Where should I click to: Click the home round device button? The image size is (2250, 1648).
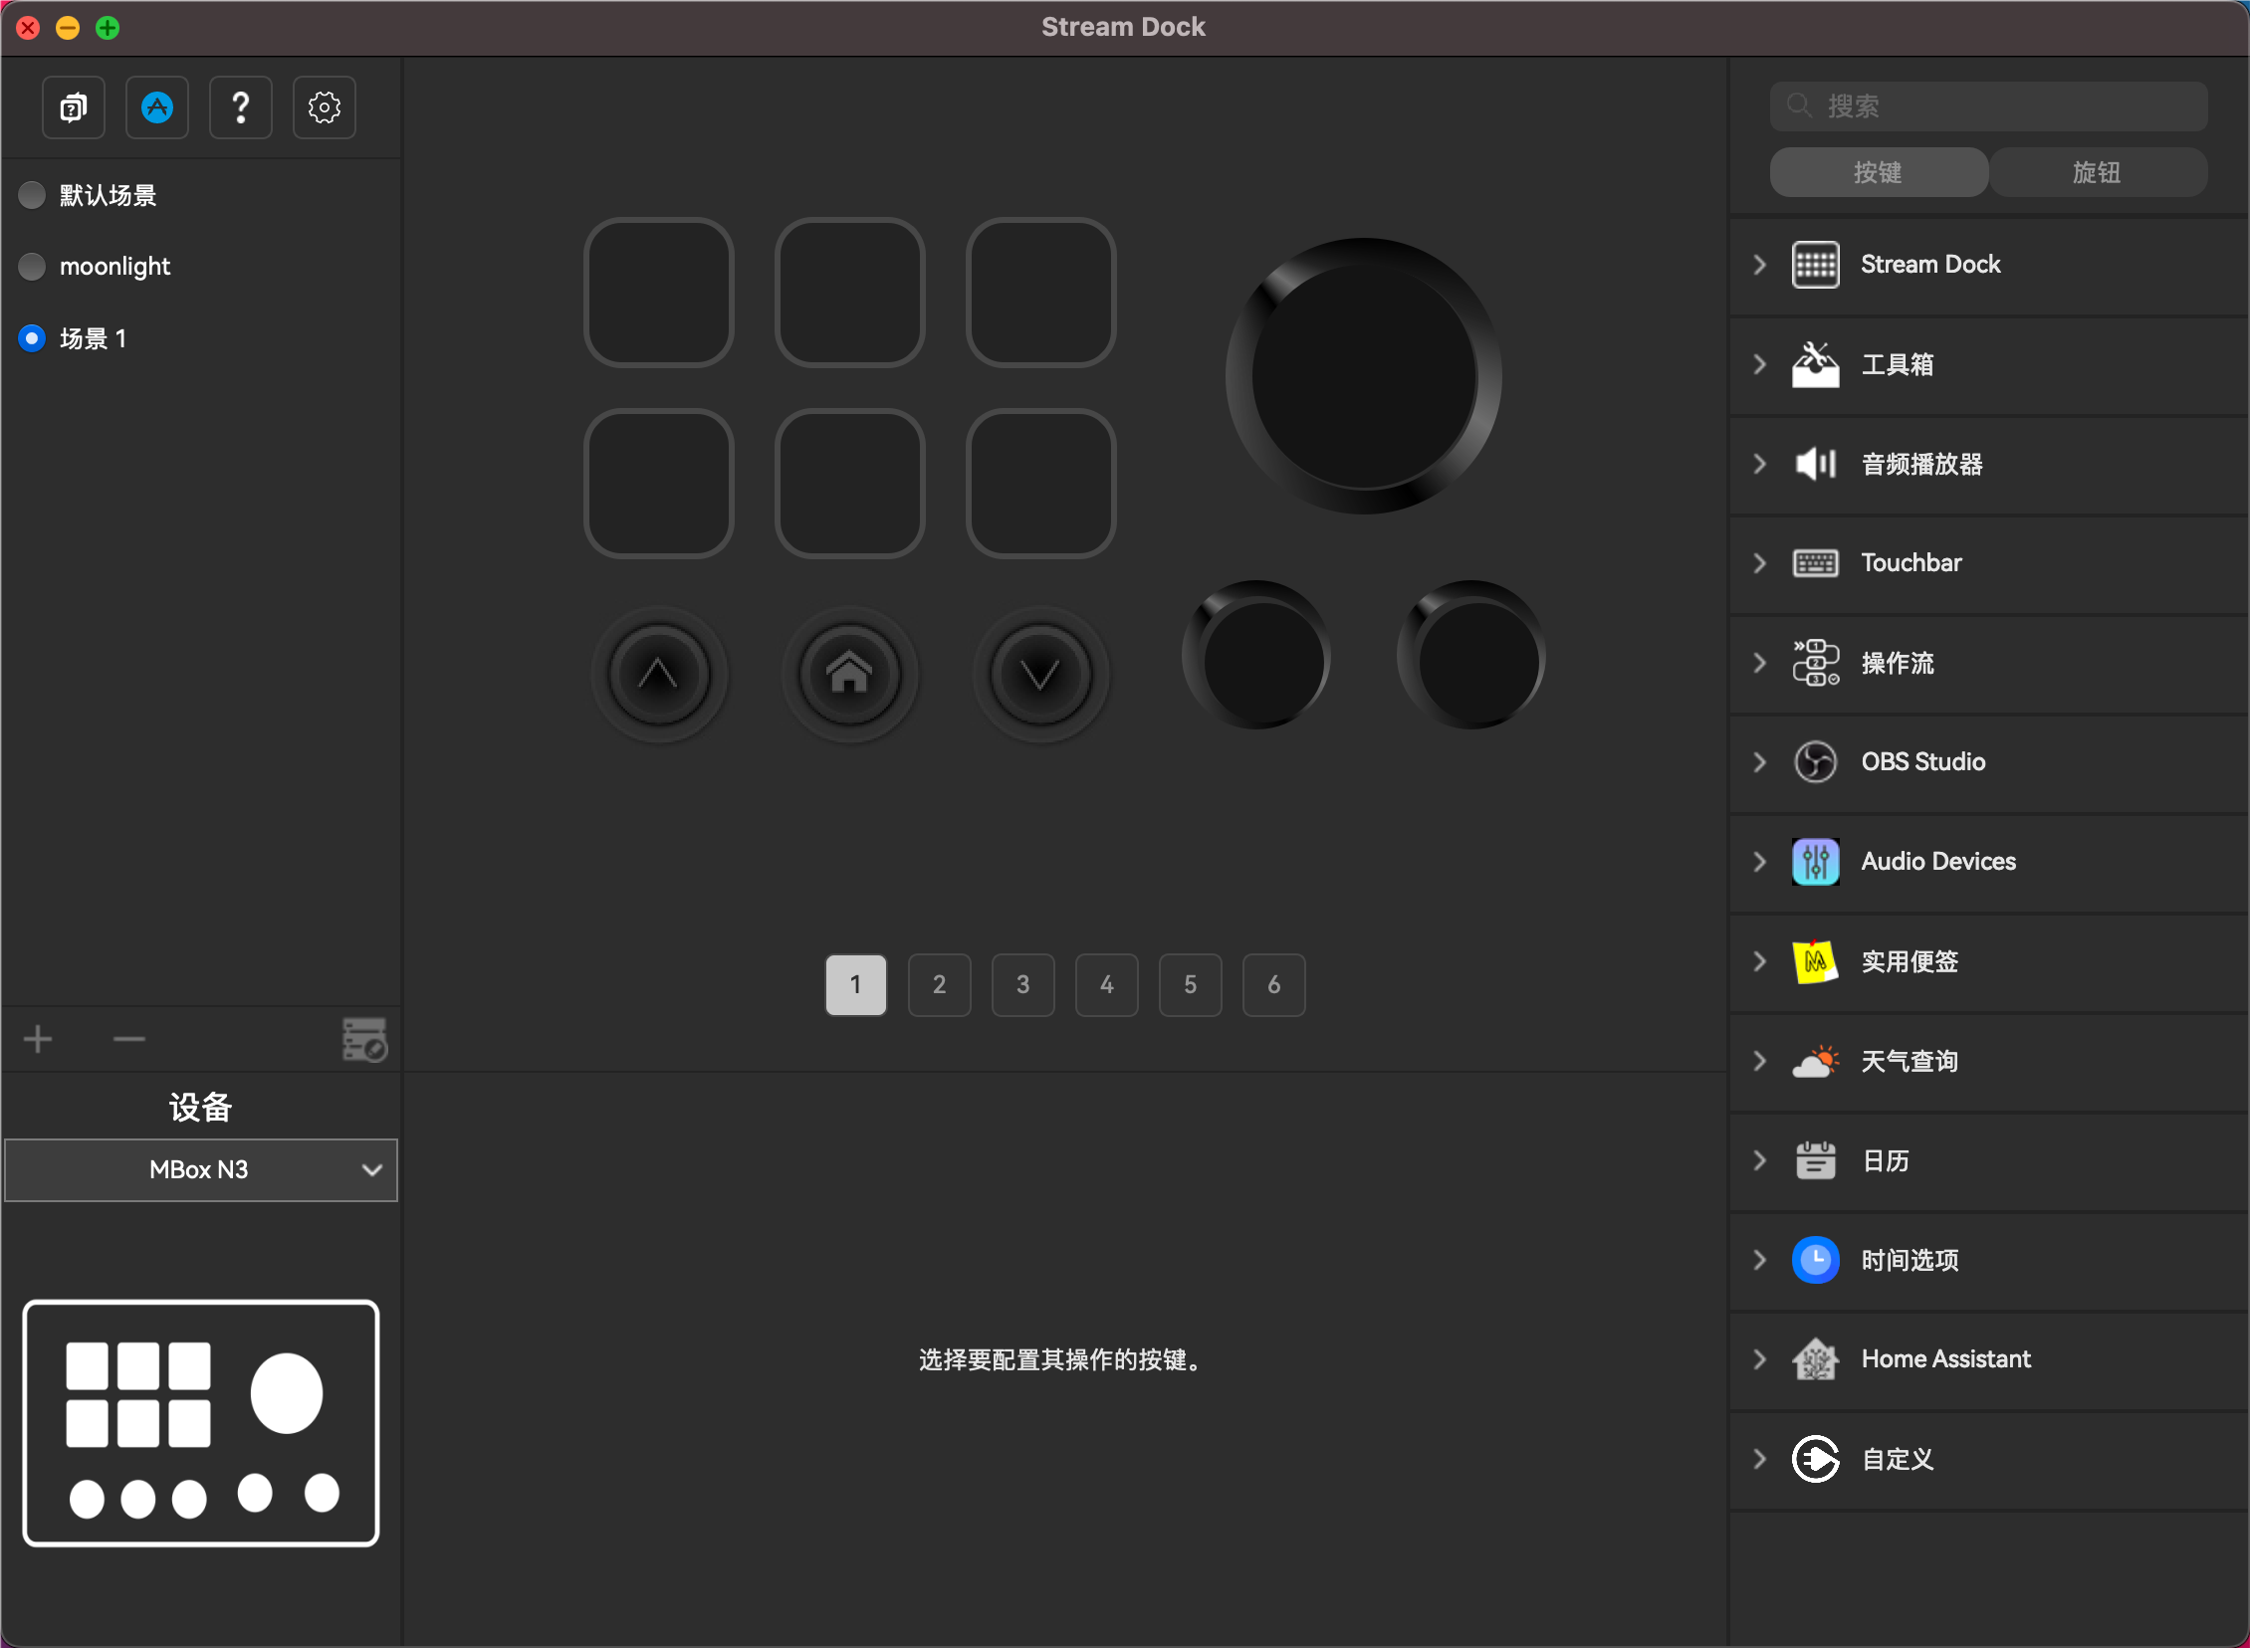[849, 675]
